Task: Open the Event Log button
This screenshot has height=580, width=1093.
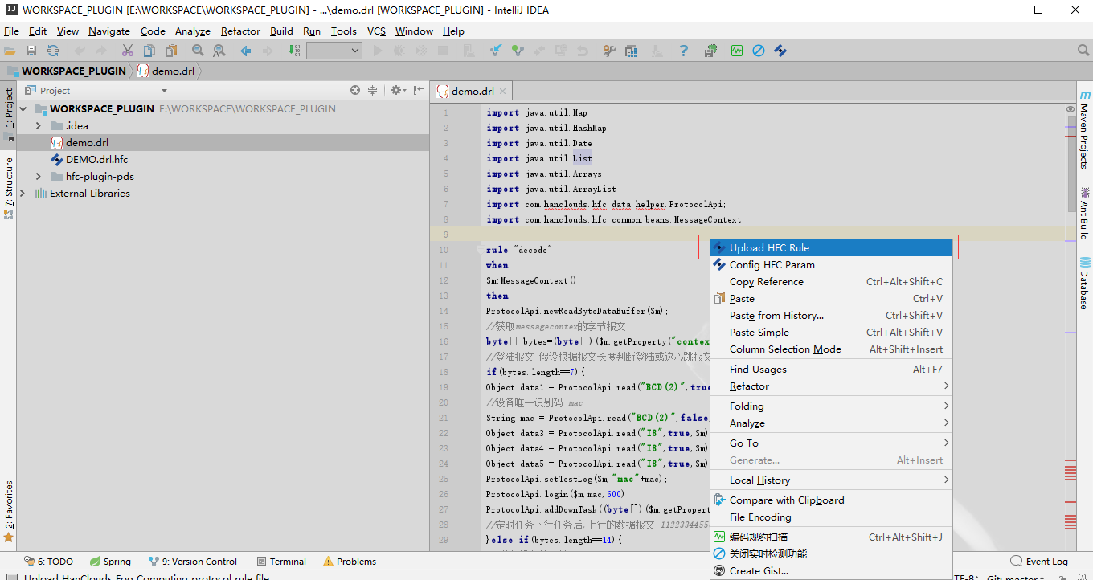Action: (x=1039, y=562)
